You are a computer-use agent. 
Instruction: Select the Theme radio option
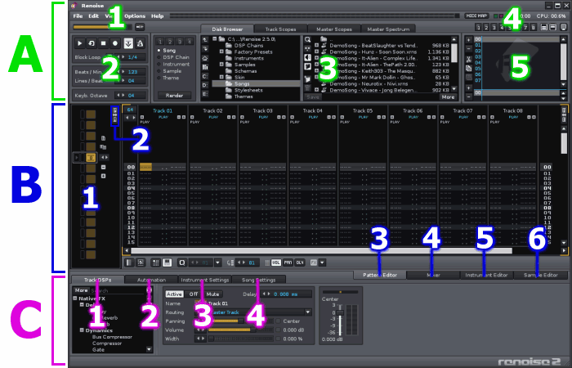click(x=168, y=79)
